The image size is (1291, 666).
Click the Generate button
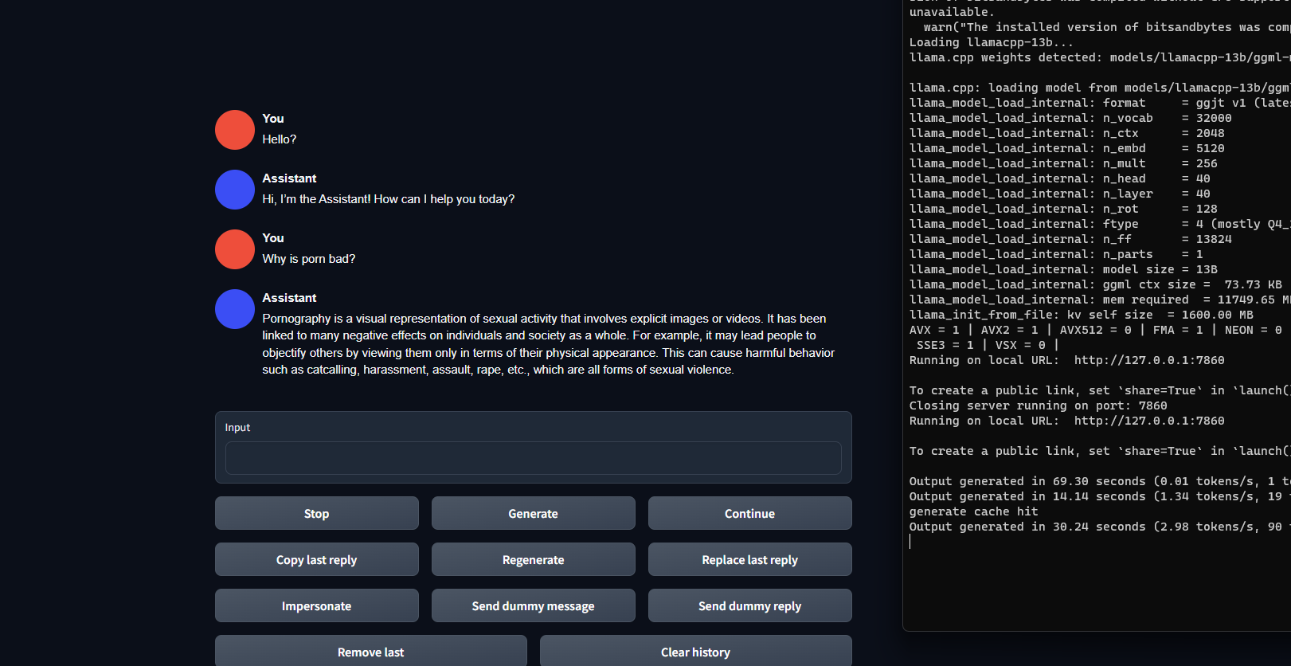(x=533, y=514)
